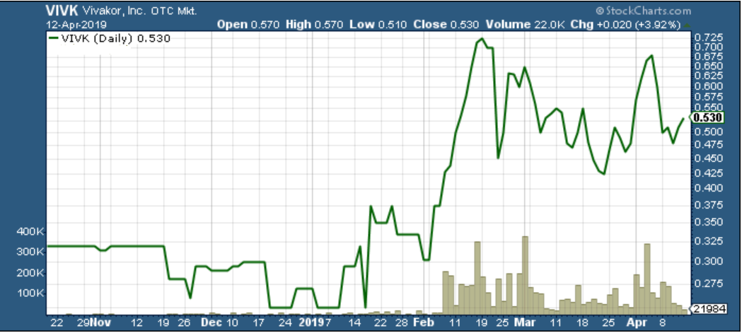Click the boxed 0.530 last-price tag on the axis

click(707, 118)
